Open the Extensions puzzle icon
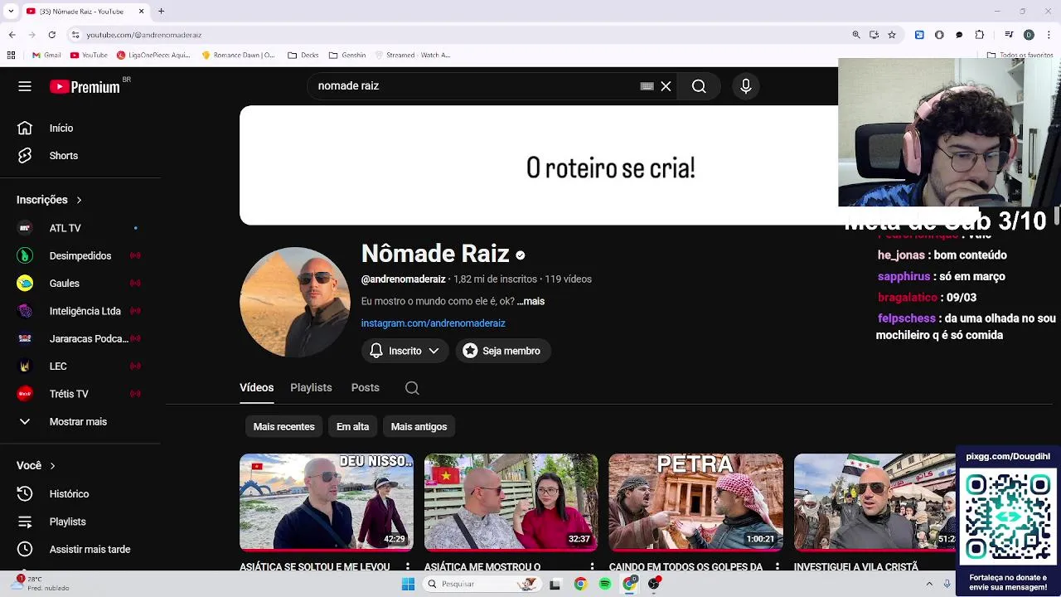 [979, 35]
